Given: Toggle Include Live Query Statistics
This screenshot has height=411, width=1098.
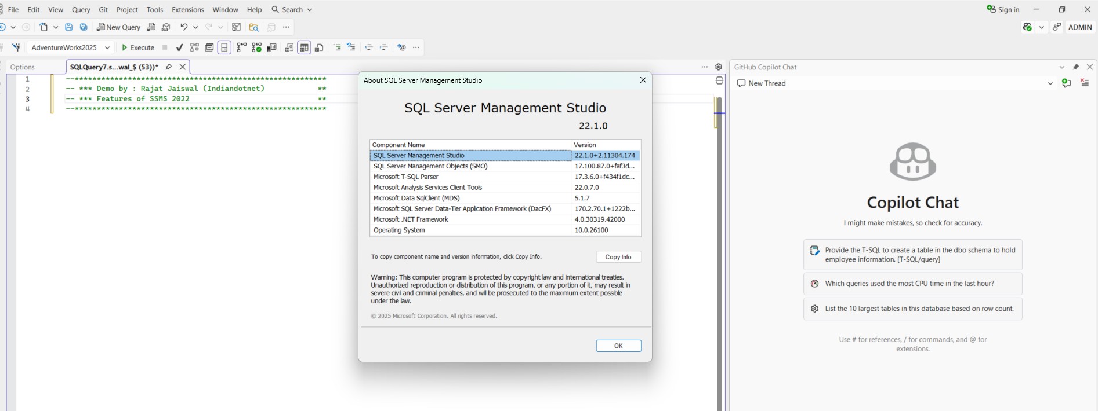Looking at the screenshot, I should point(256,47).
